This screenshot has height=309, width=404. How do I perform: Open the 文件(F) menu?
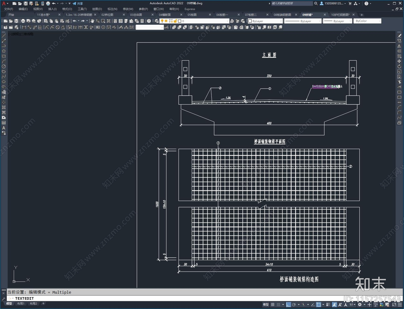[9, 9]
